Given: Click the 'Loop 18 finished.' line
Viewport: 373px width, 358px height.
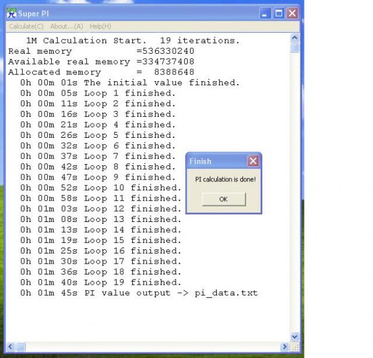Looking at the screenshot, I should (101, 271).
